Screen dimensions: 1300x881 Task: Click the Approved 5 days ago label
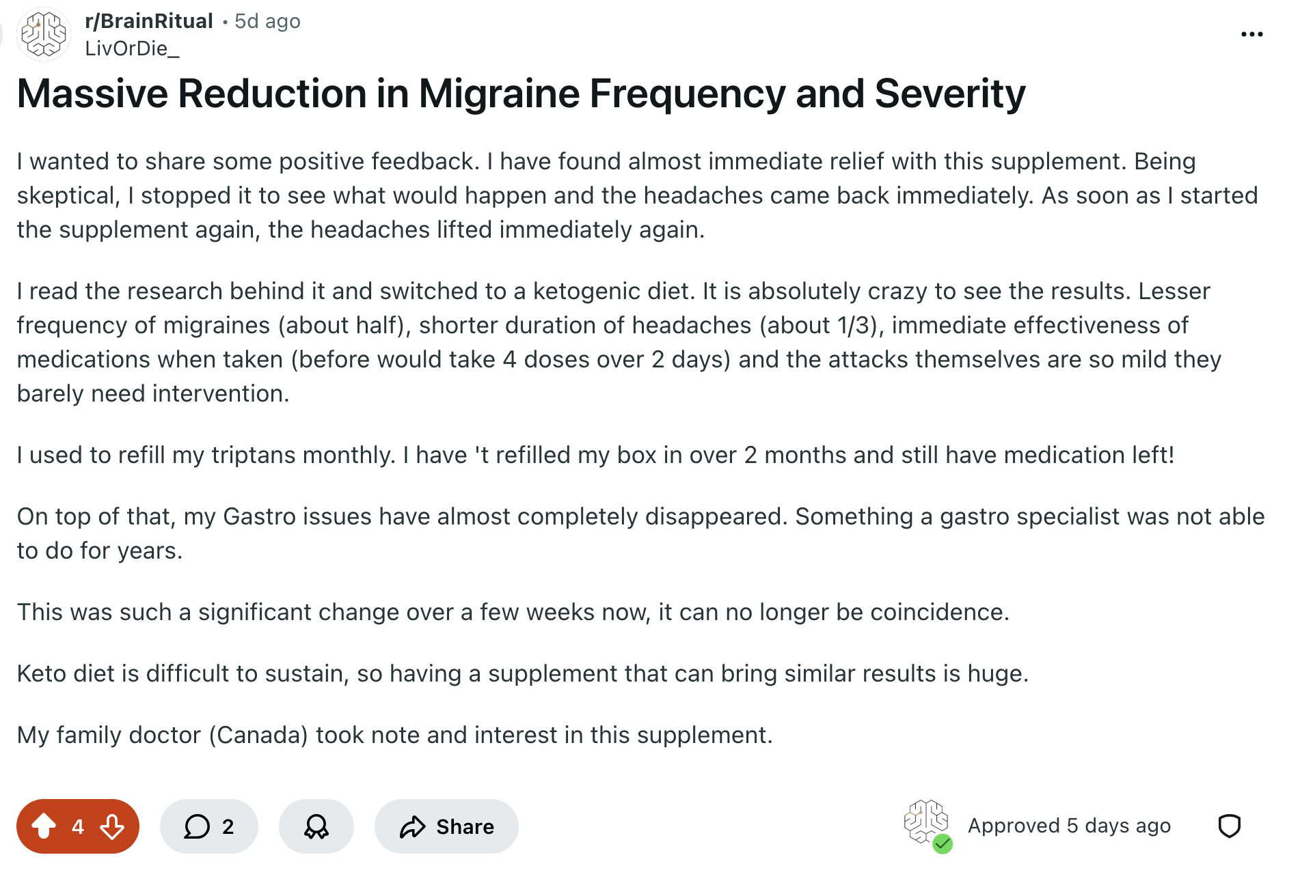click(1069, 826)
